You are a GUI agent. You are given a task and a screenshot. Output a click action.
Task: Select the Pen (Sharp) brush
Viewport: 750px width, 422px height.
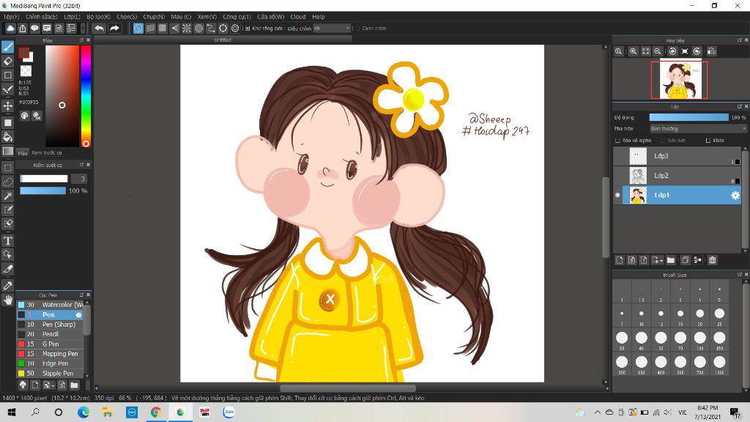pos(51,325)
